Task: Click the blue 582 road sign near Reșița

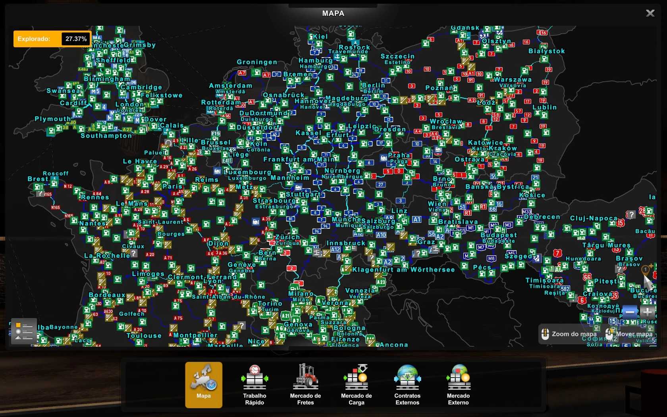Action: tap(565, 289)
